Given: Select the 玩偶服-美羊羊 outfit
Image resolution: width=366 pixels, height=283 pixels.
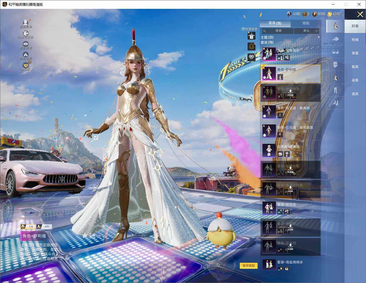Looking at the screenshot, I should (x=291, y=150).
